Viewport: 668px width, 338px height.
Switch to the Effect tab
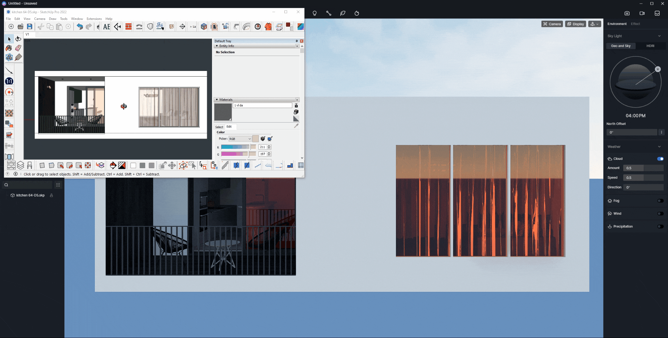pos(635,24)
